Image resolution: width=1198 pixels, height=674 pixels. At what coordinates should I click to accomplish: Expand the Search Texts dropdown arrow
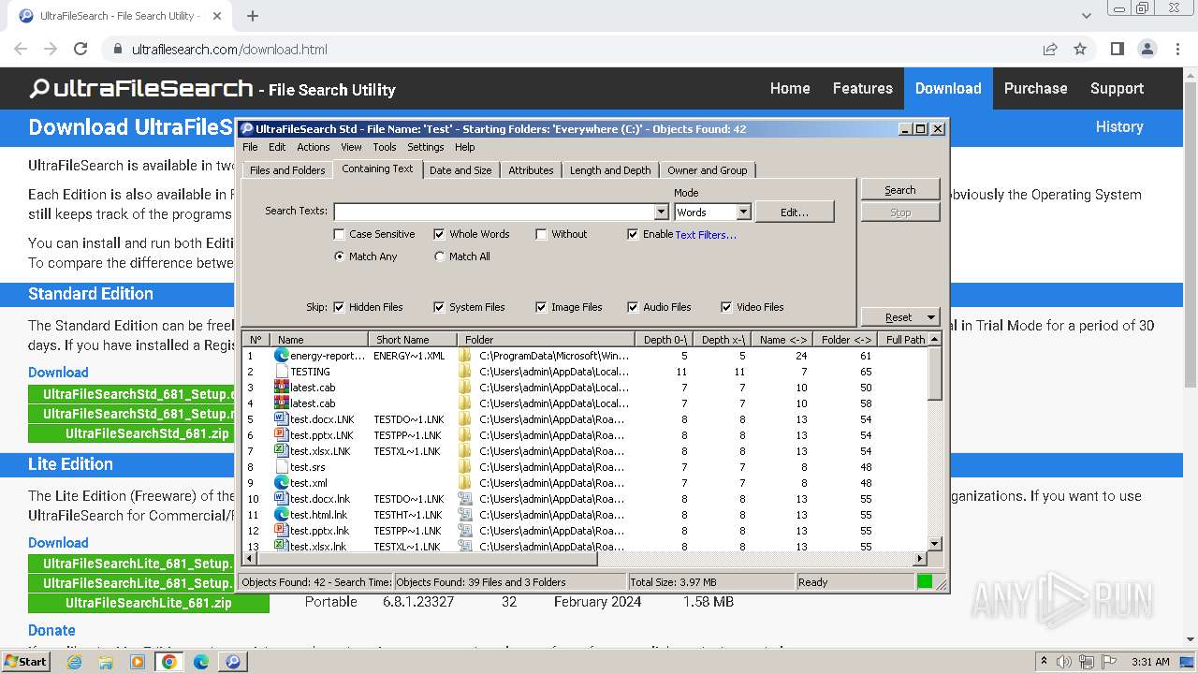point(661,212)
